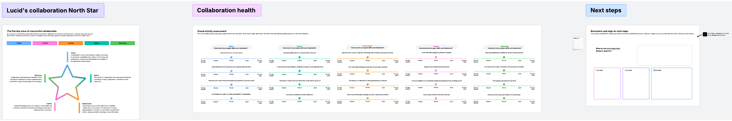
Task: Click the "Next steps" section label
Action: (x=606, y=10)
